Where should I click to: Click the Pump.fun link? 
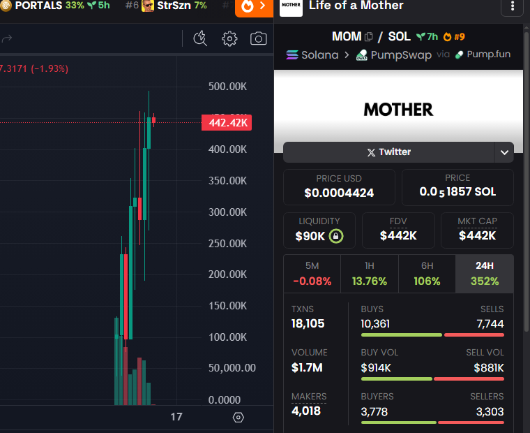[483, 54]
